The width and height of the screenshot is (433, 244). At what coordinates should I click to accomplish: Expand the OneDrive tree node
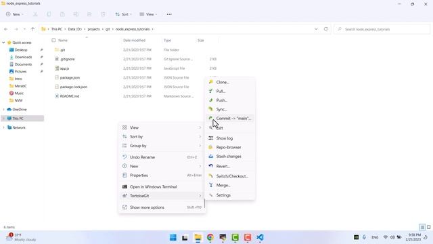[x=3, y=110]
